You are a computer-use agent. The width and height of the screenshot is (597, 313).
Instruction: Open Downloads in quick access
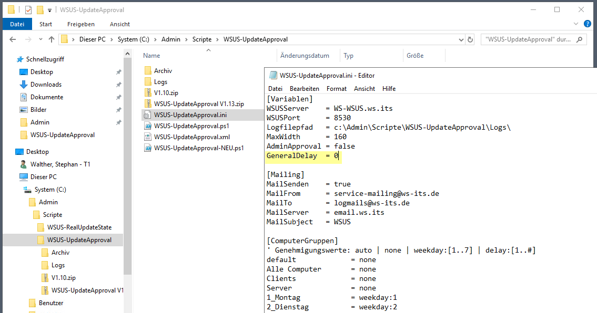pos(46,85)
